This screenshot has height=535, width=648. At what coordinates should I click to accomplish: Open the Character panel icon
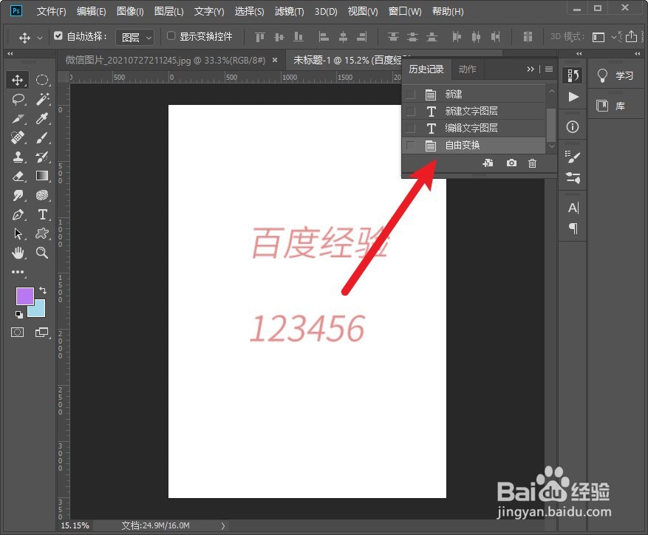[x=573, y=208]
